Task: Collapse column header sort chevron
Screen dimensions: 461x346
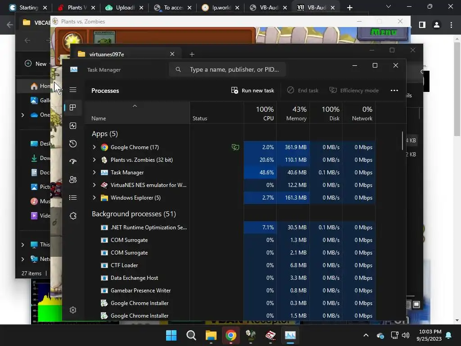Action: click(135, 106)
